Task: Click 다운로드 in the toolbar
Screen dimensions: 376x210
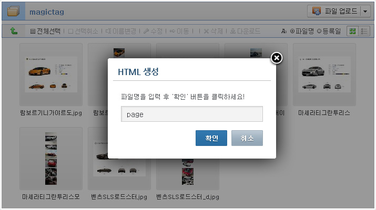Action: click(x=245, y=31)
